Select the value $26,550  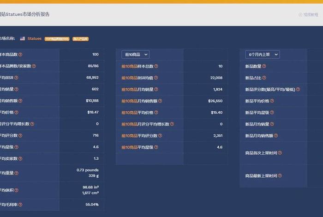[x=215, y=101]
